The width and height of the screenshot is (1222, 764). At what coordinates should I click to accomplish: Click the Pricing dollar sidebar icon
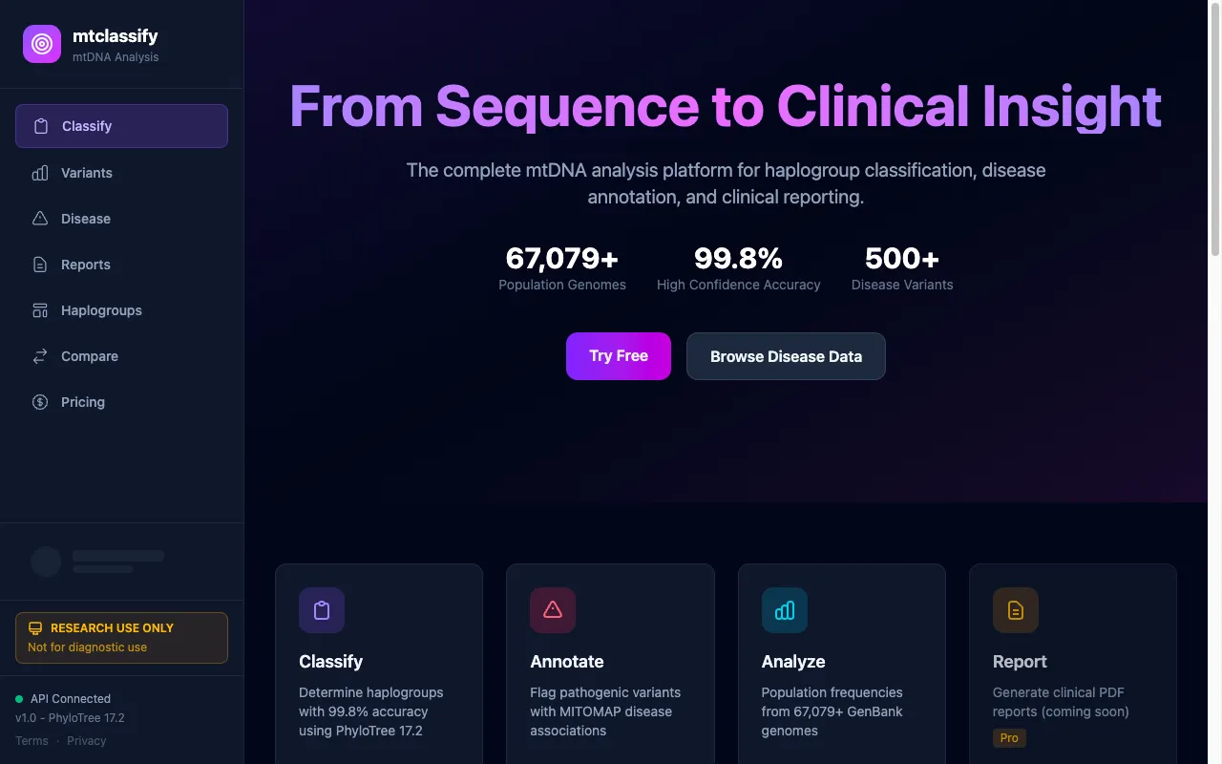40,402
